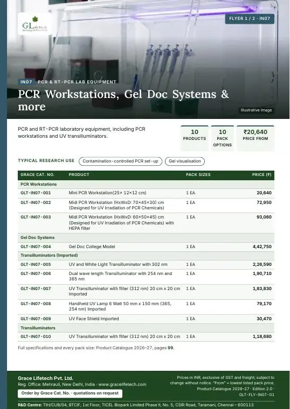Click the flyer code GLT-FLY-IN07-01
Viewport: 290px width, 409px height.
point(257,395)
